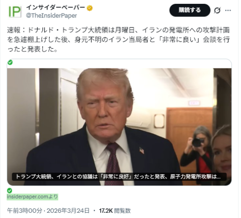Click the card headline caption overlay
Viewport: 241px width, 218px height.
(119, 177)
